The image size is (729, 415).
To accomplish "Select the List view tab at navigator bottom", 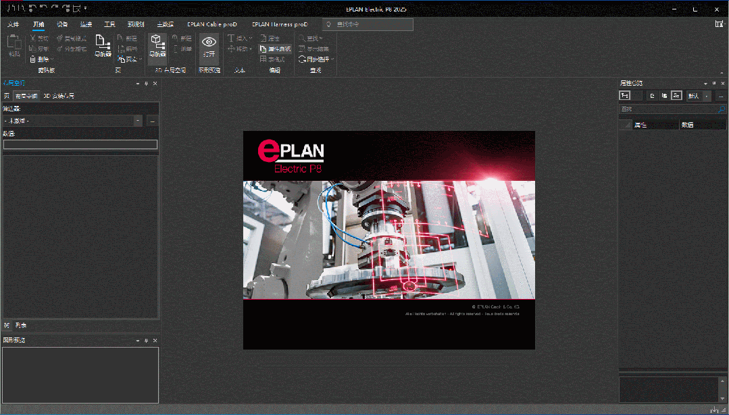I will coord(21,325).
